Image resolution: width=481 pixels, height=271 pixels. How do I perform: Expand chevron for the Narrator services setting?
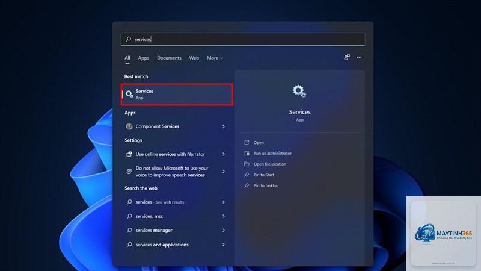point(224,154)
